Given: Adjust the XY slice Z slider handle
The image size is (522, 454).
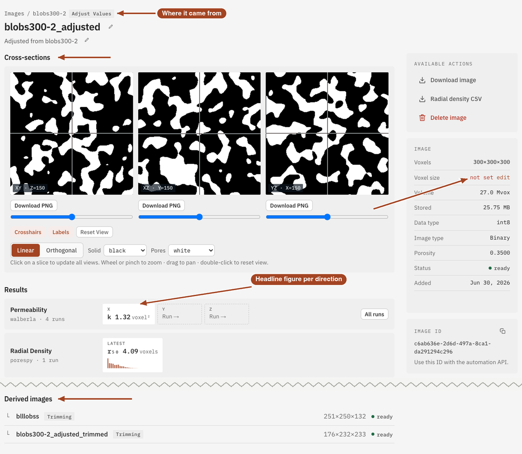Looking at the screenshot, I should (x=72, y=217).
